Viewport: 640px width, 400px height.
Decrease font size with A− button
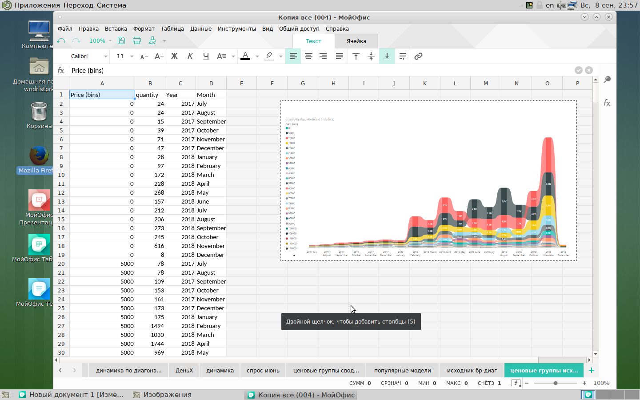tap(144, 56)
